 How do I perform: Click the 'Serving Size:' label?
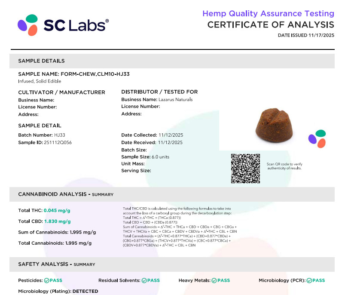point(136,171)
